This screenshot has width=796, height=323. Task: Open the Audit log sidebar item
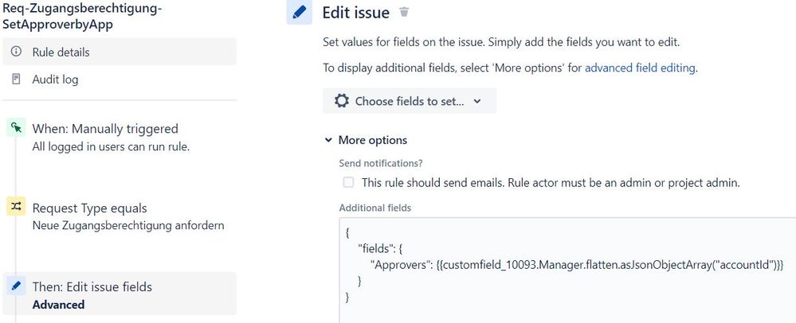(120, 79)
